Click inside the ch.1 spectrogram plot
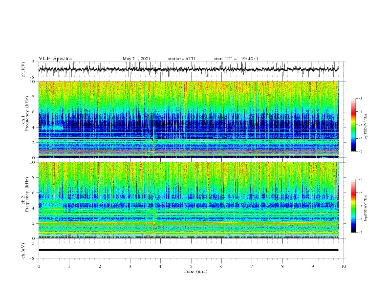 [x=188, y=119]
